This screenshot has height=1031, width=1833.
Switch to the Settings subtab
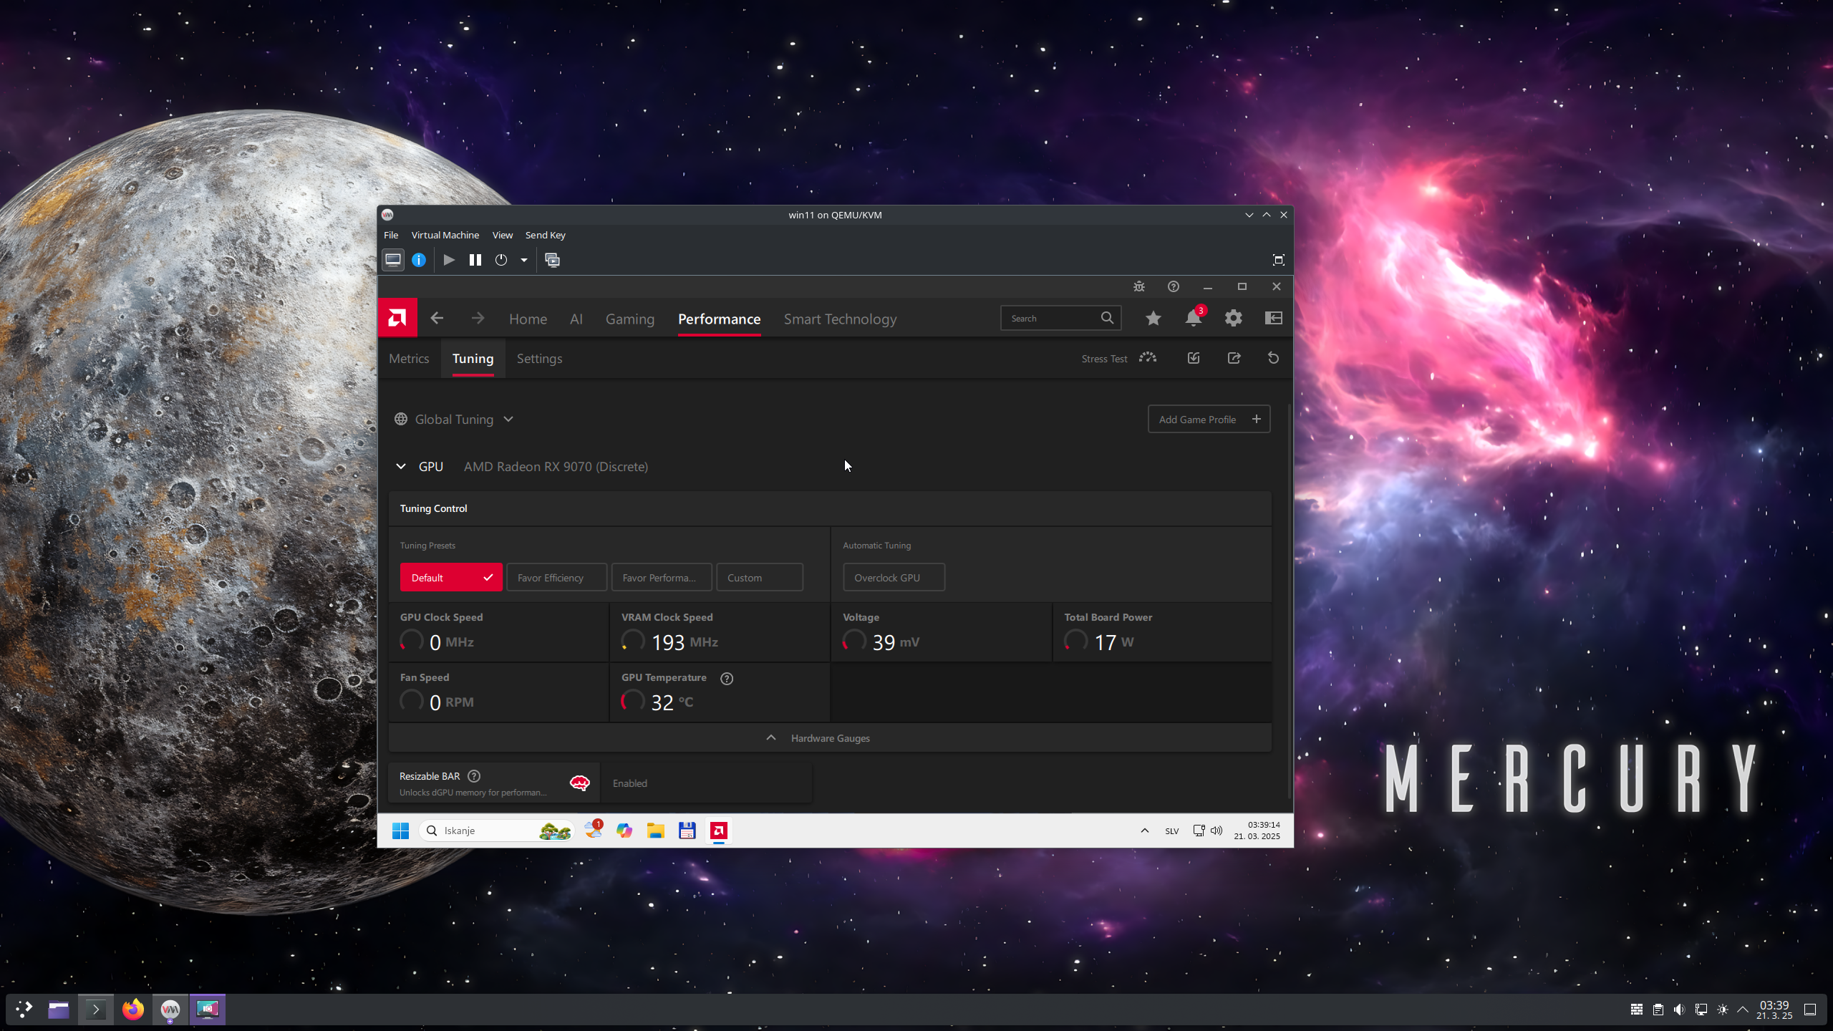pos(539,358)
